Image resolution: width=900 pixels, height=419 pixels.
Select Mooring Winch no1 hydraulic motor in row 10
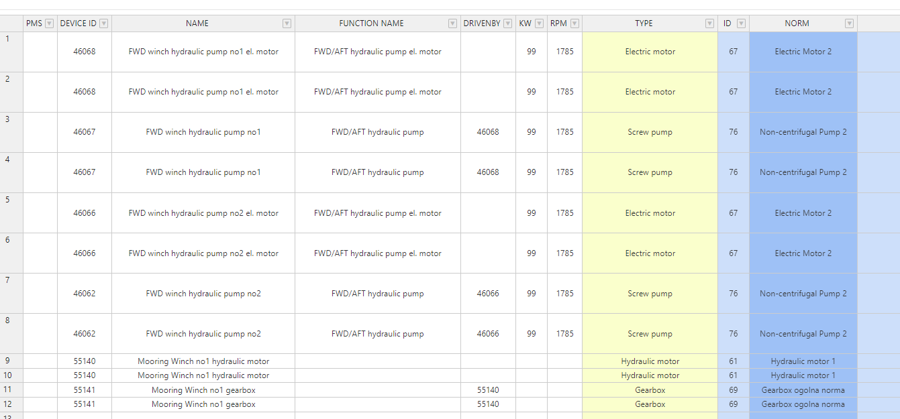click(203, 375)
